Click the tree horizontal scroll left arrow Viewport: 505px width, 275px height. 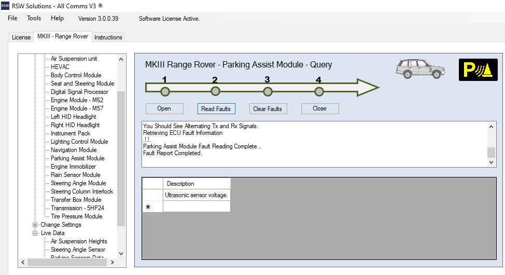[22, 263]
